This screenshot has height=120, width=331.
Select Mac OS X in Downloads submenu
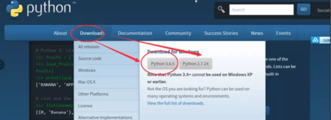click(106, 82)
